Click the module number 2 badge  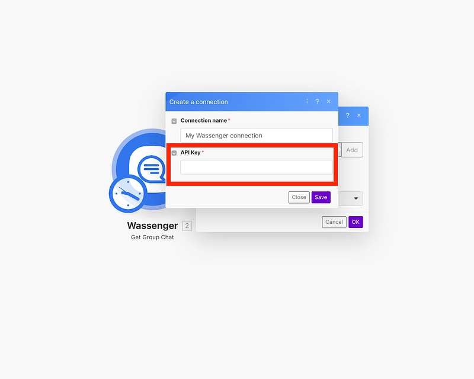tap(187, 226)
